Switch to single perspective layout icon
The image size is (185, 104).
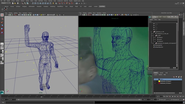click(x=2, y=44)
